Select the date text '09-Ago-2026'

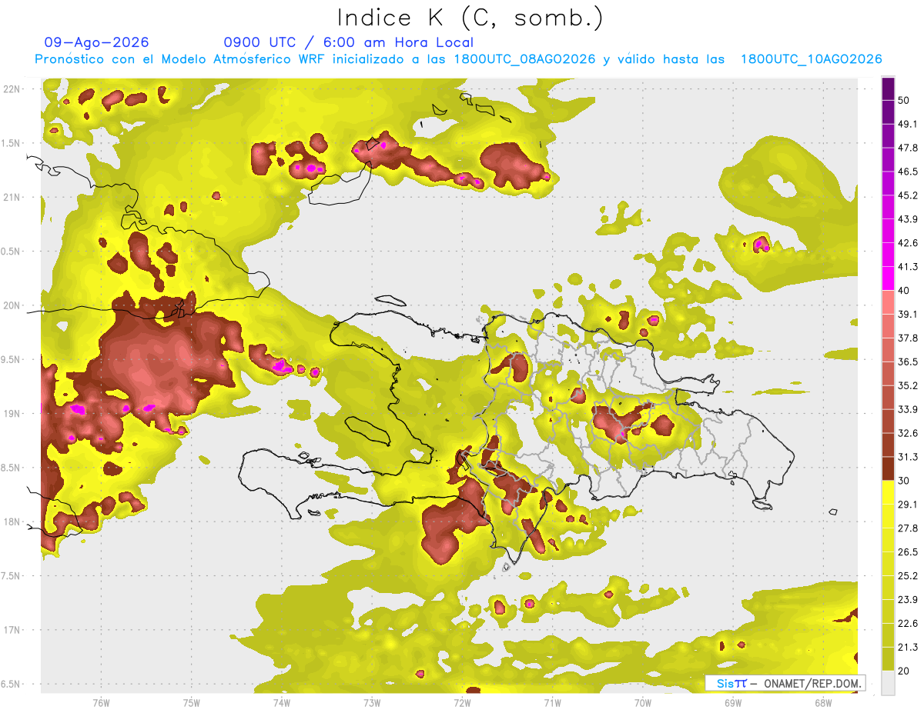coord(97,42)
